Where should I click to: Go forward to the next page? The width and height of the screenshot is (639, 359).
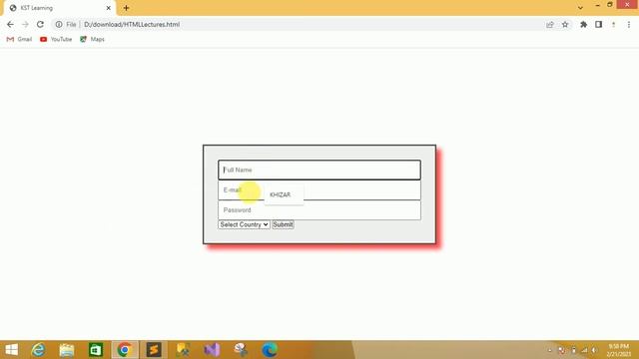pyautogui.click(x=25, y=24)
